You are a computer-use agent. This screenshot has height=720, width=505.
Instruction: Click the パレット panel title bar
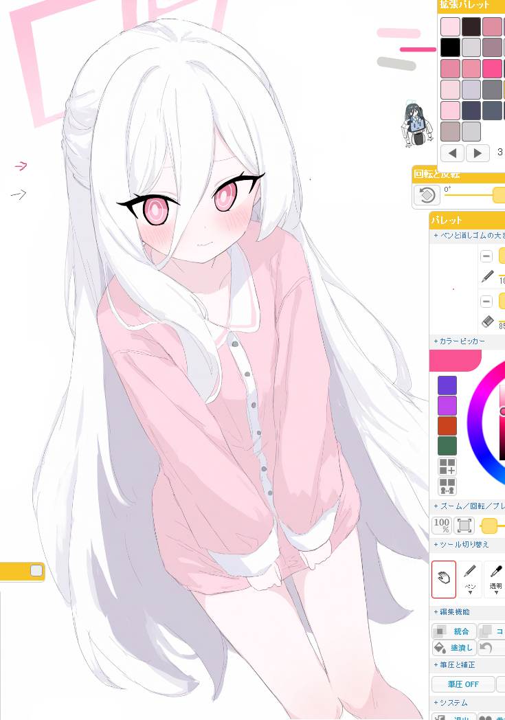(x=467, y=221)
